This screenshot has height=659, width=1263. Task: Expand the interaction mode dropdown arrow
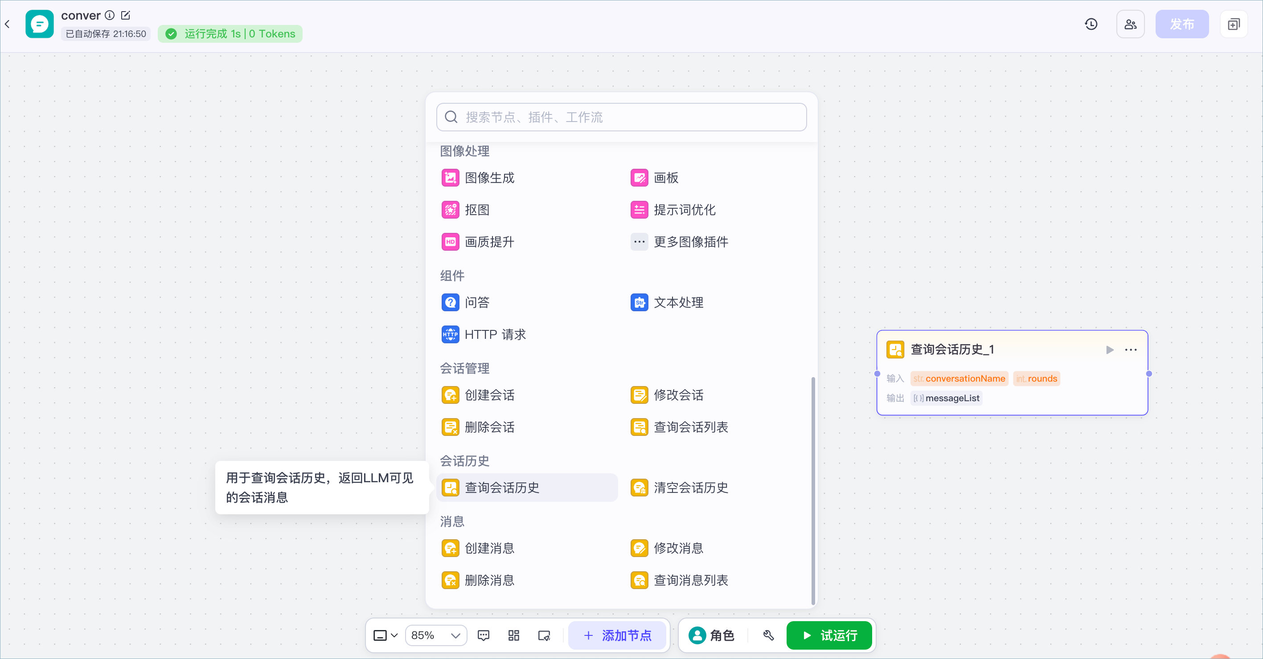click(394, 635)
